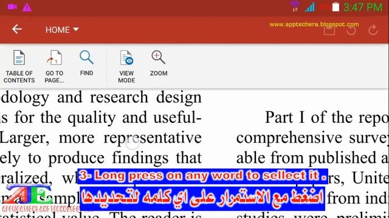Tap the 3:47 PM clock
Screen dimensions: 389x218
363,7
